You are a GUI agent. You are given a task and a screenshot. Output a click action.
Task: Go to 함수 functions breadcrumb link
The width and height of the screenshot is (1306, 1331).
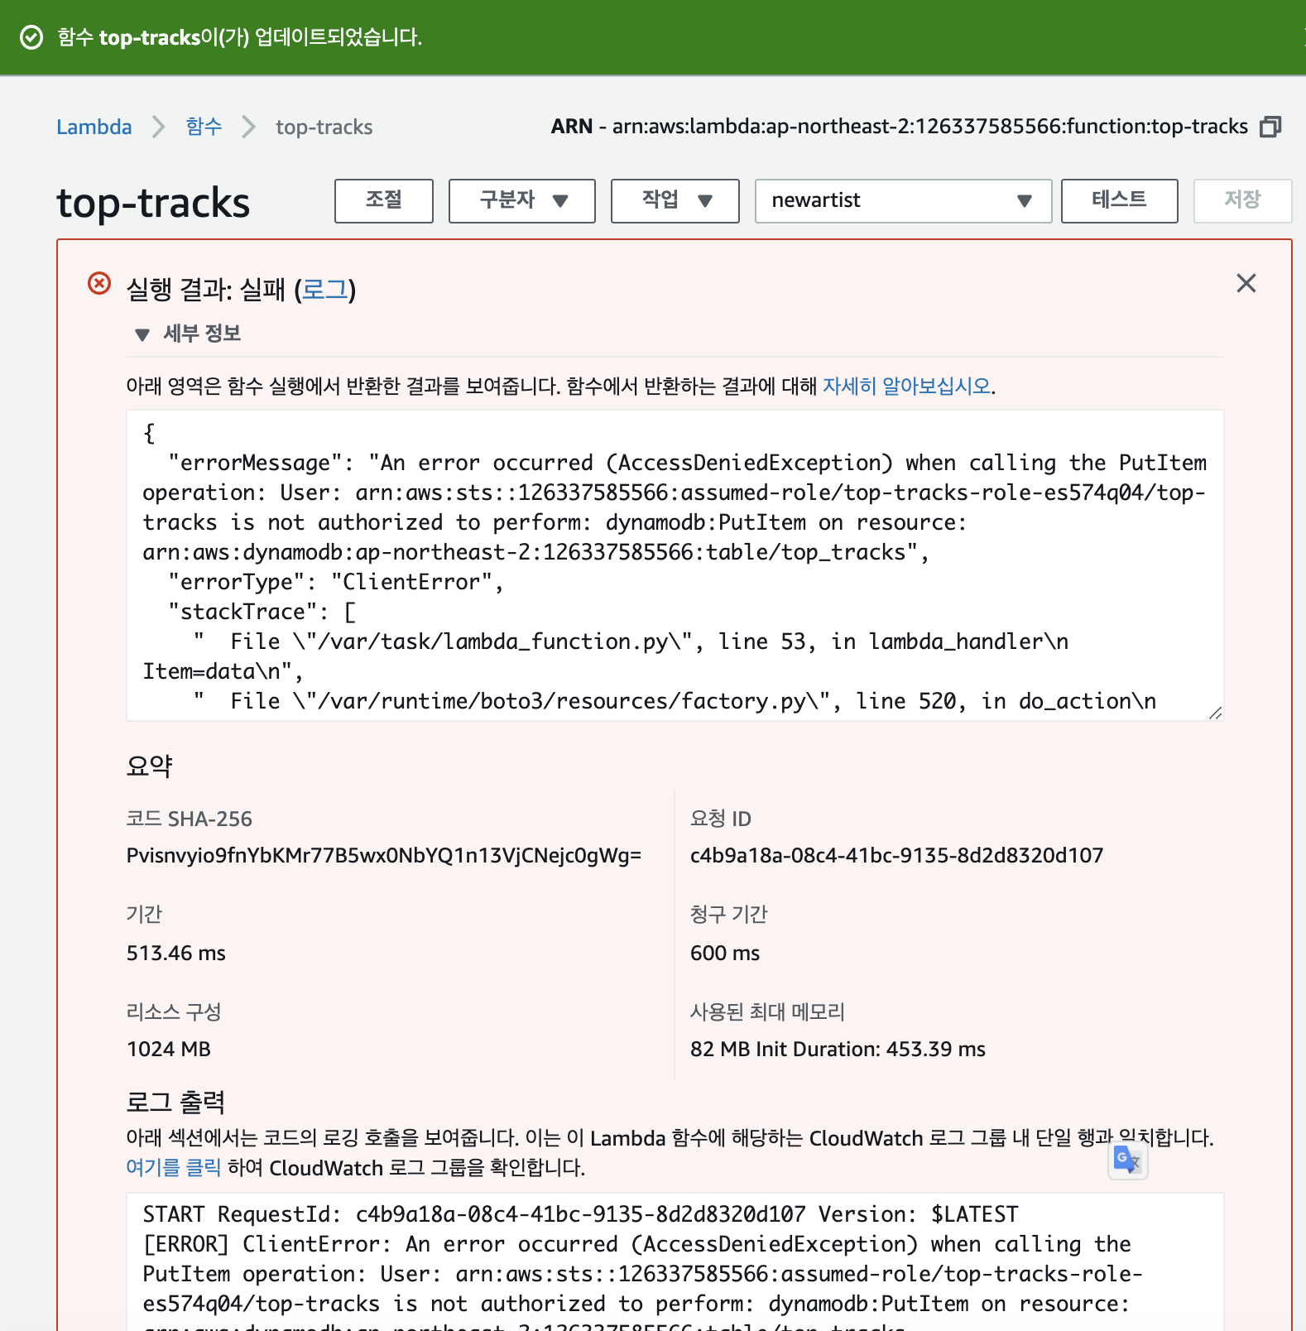point(204,127)
